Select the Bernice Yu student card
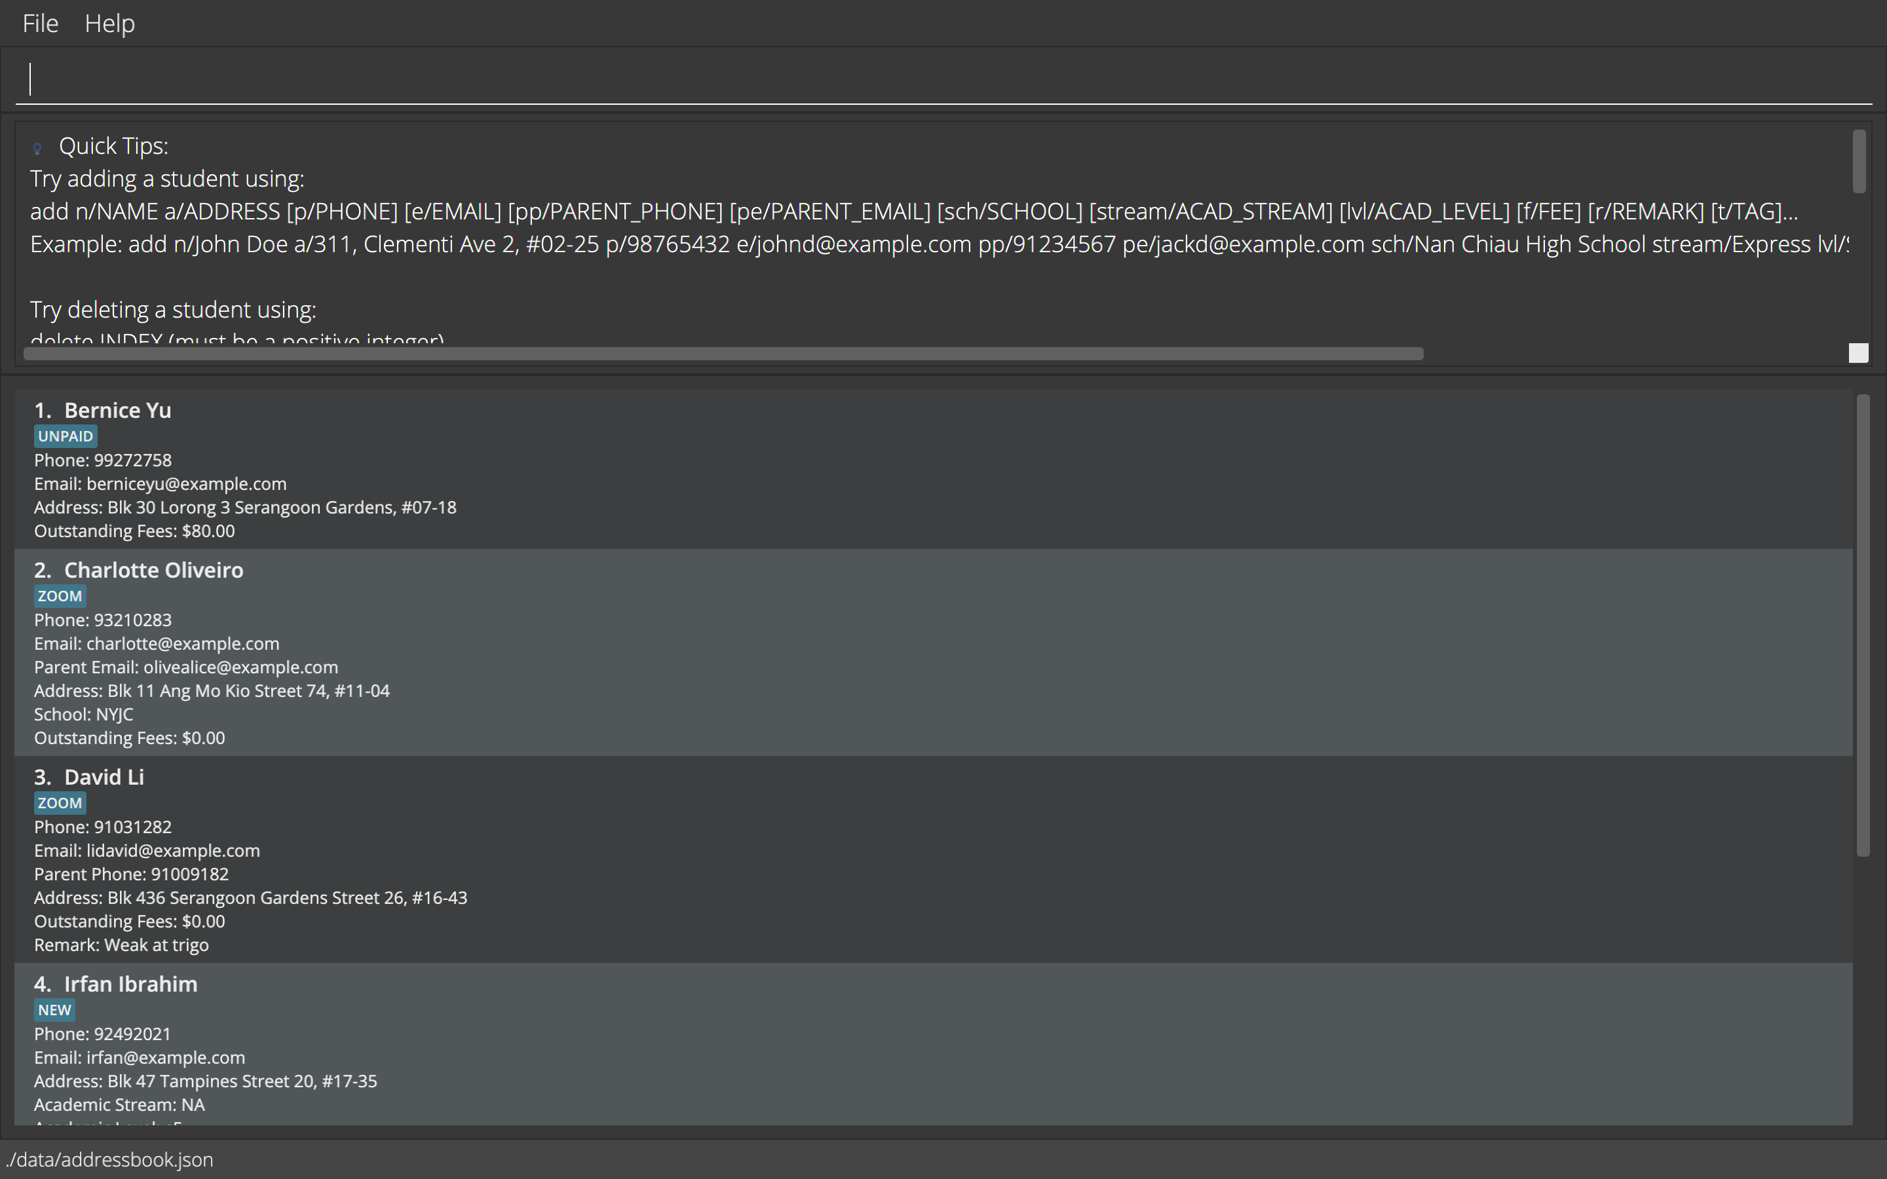This screenshot has width=1887, height=1179. pos(936,468)
